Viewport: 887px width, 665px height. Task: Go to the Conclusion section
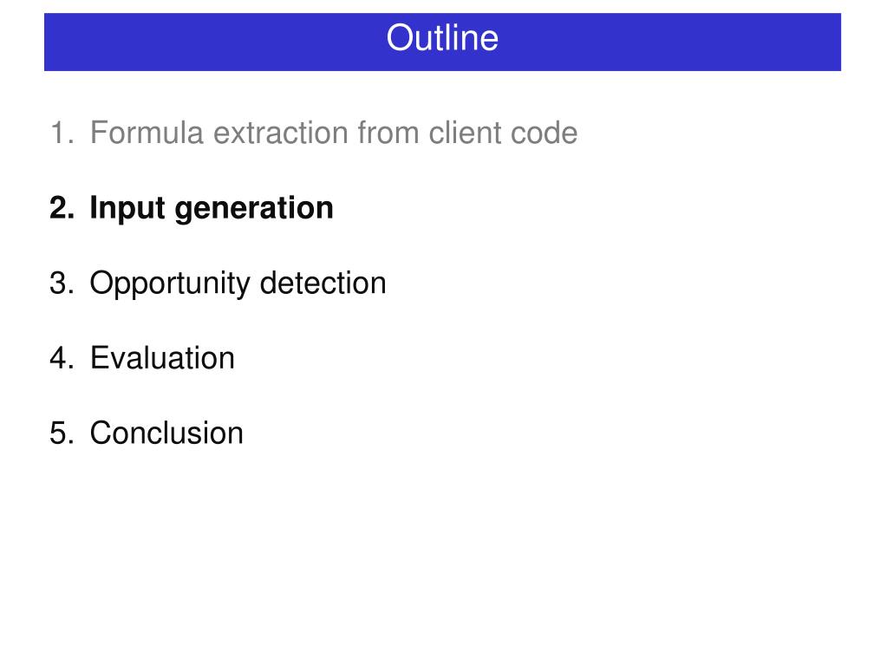tap(166, 434)
